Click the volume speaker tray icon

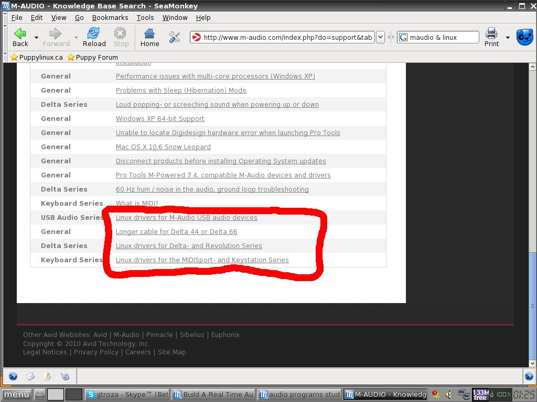pos(448,395)
